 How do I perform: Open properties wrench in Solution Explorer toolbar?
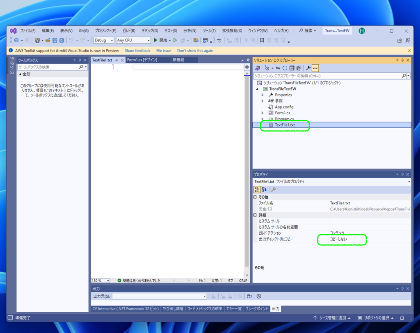[x=308, y=68]
